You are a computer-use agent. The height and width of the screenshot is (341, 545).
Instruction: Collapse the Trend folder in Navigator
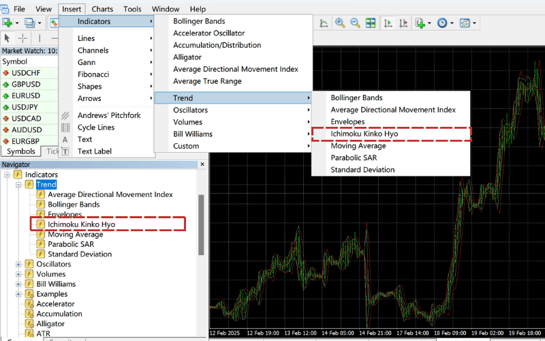(19, 185)
